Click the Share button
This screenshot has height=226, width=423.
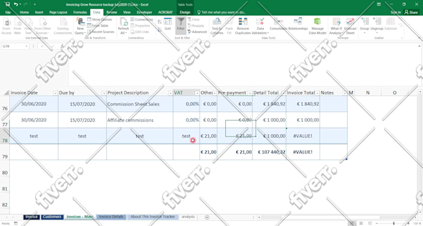tap(411, 12)
